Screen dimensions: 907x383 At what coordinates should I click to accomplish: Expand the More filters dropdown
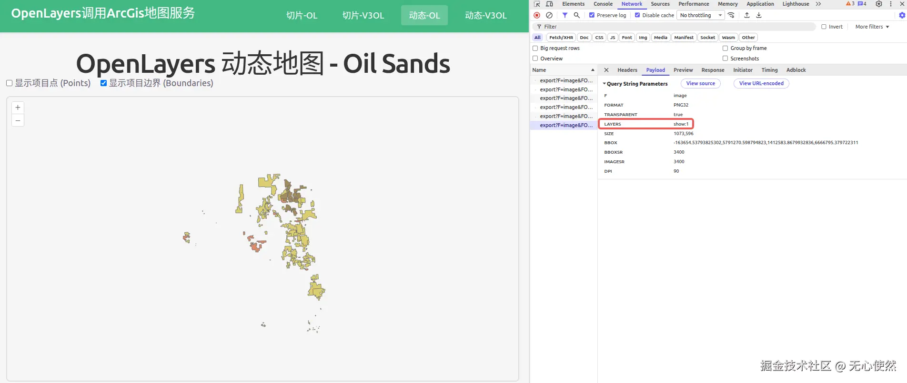pos(872,27)
